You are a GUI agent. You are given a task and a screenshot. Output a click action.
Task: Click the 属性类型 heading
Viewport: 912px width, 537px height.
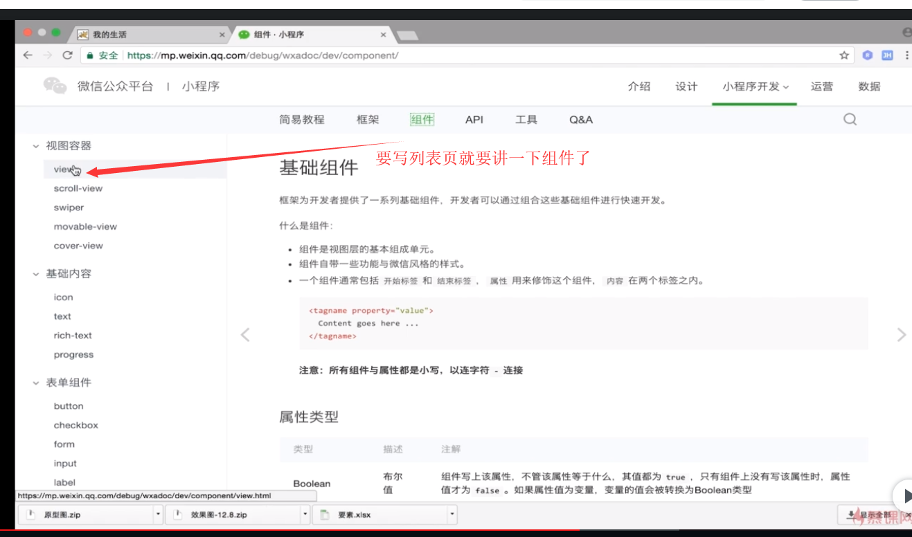[x=309, y=417]
